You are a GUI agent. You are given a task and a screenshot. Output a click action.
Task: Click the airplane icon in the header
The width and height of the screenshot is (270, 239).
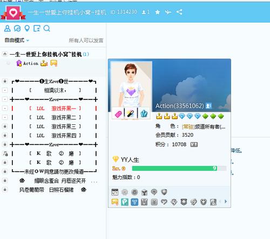pyautogui.click(x=168, y=12)
